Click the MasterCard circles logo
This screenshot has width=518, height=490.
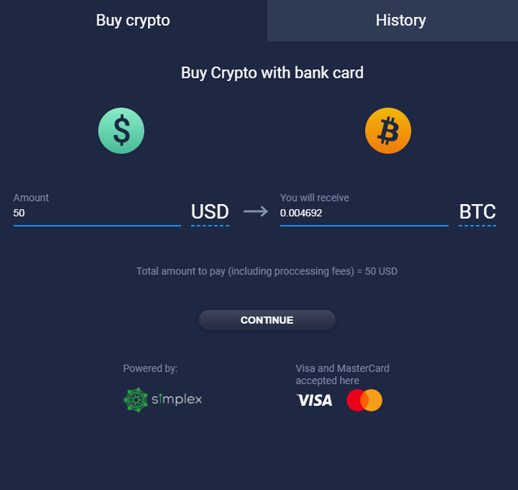[x=363, y=400]
